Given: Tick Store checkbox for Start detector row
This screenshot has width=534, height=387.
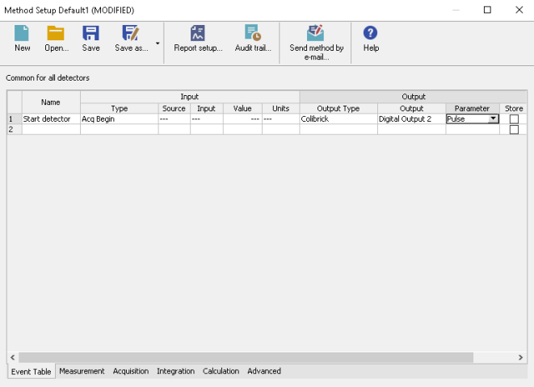Looking at the screenshot, I should click(514, 119).
